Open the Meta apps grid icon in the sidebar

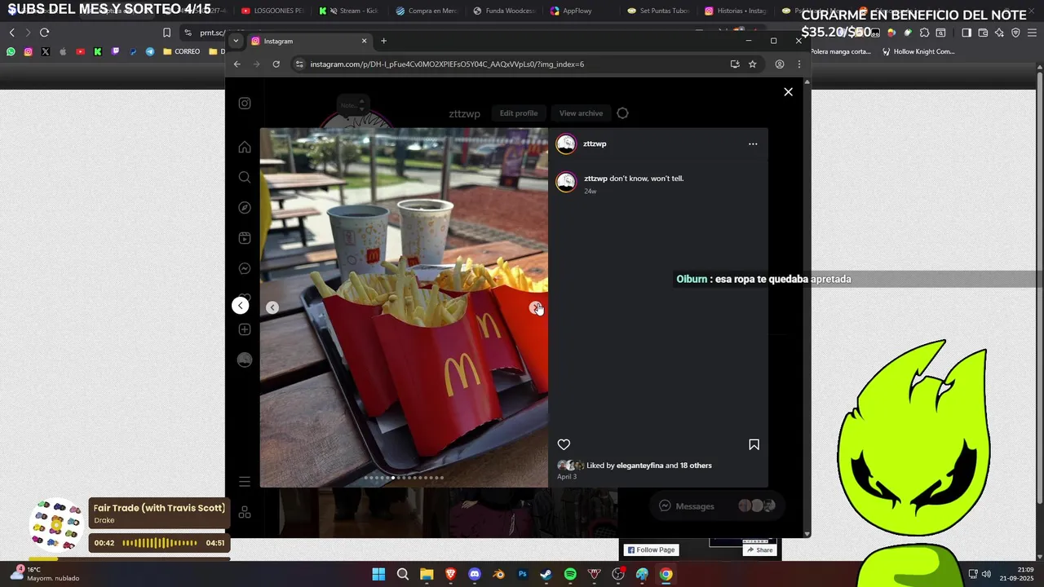[x=245, y=513]
